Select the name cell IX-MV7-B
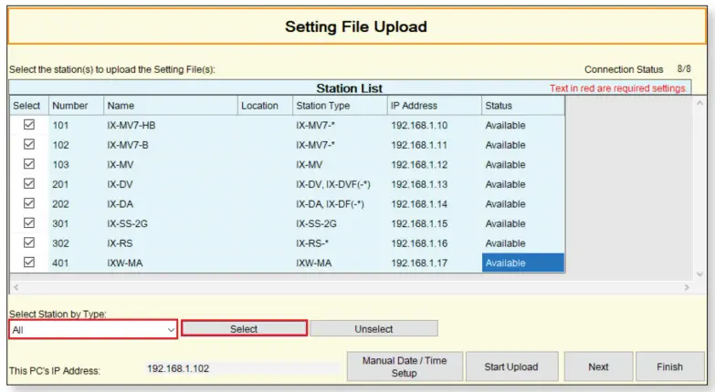The image size is (715, 392). coord(171,145)
